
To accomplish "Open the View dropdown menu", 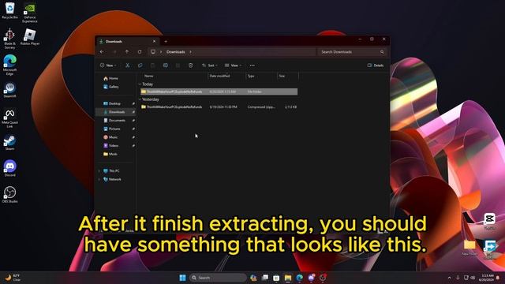I will click(234, 65).
